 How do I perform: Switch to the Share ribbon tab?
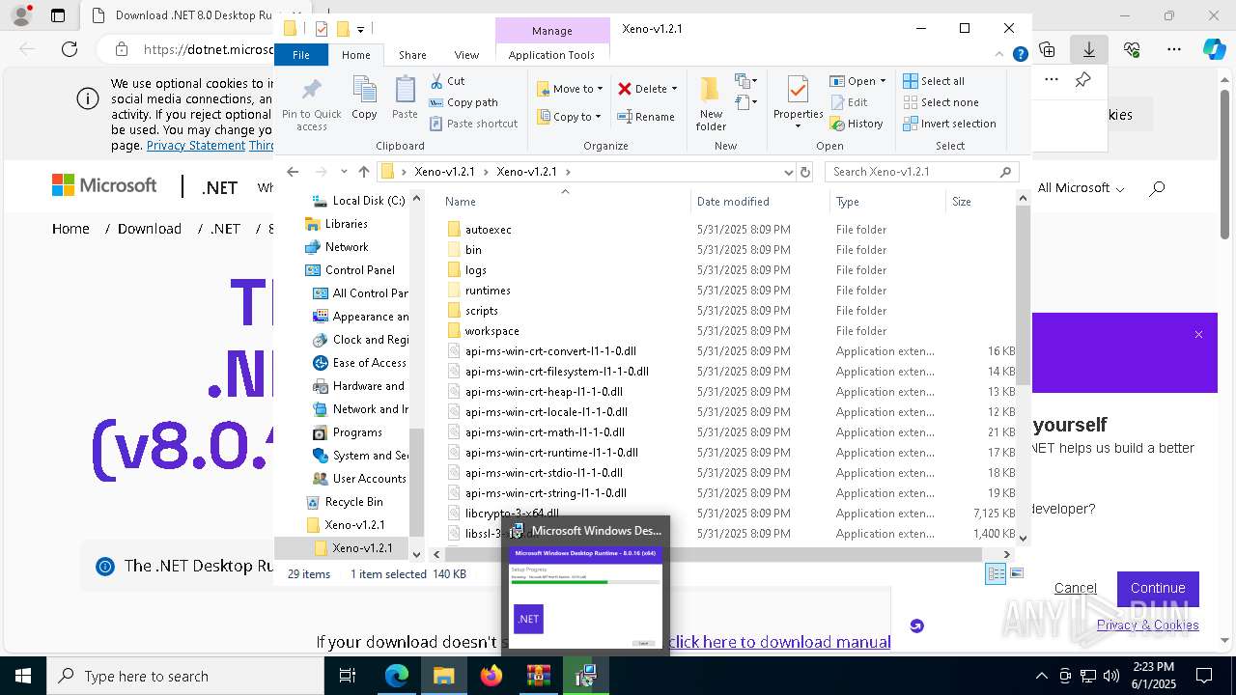pyautogui.click(x=412, y=55)
